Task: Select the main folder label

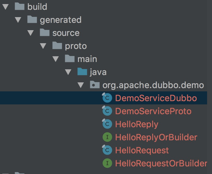Action: coord(87,59)
